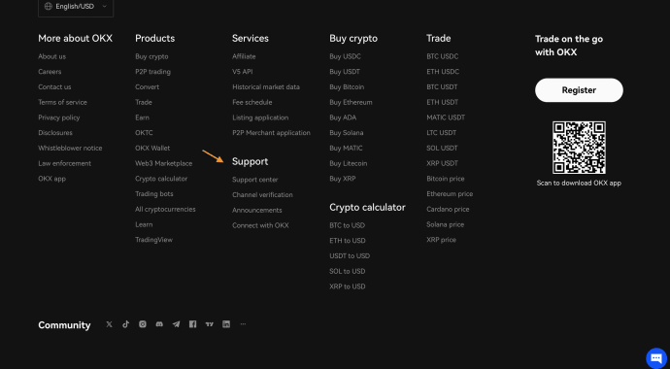Open the Learn link
Viewport: 670px width, 369px height.
point(144,224)
